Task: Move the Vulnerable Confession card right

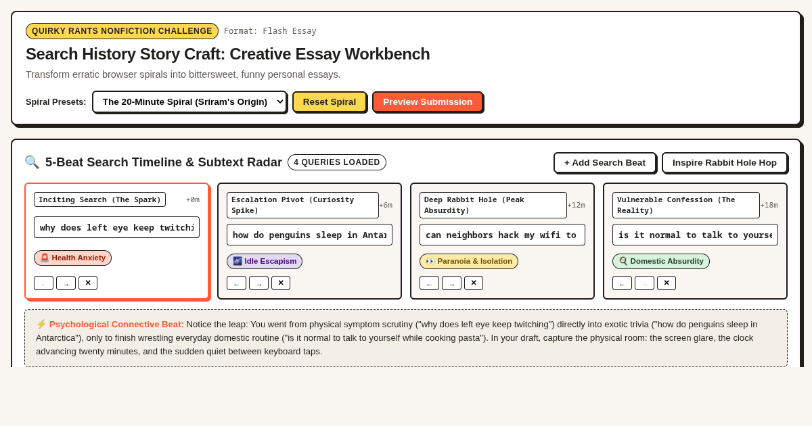Action: pyautogui.click(x=644, y=283)
